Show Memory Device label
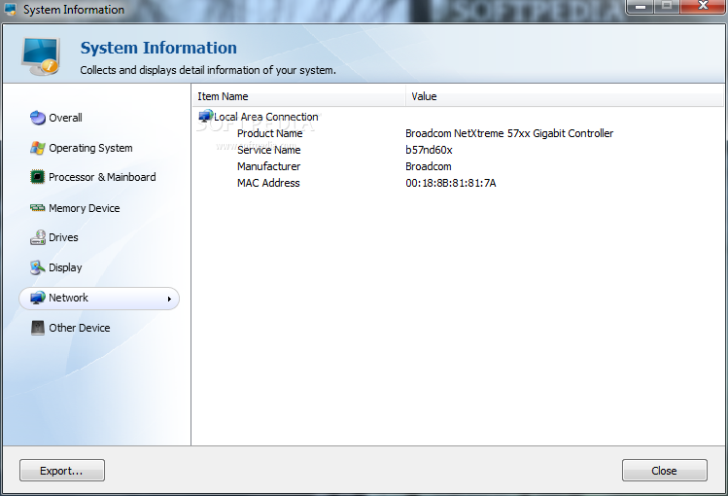 pyautogui.click(x=84, y=208)
